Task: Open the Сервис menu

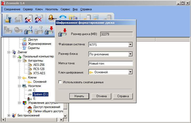Action: [x=66, y=9]
